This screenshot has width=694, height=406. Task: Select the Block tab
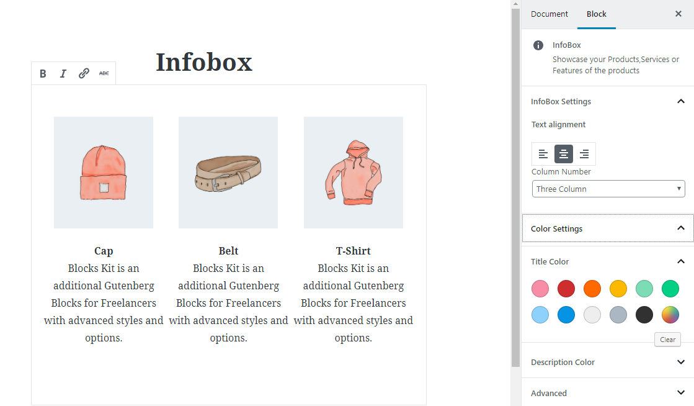[x=596, y=14]
